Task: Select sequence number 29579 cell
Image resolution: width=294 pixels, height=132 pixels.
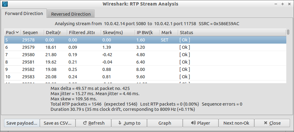Action: [x=28, y=47]
